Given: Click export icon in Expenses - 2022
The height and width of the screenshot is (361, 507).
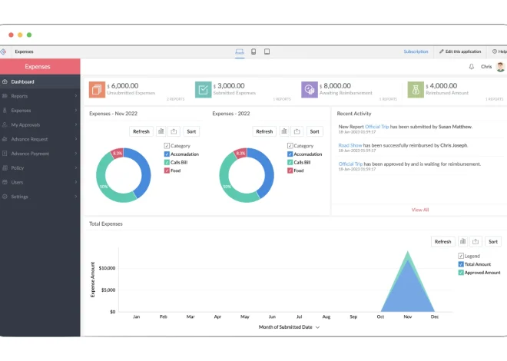Looking at the screenshot, I should pos(297,131).
